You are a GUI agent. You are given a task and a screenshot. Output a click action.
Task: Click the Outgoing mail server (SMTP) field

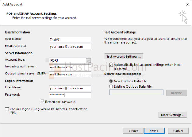(70, 74)
